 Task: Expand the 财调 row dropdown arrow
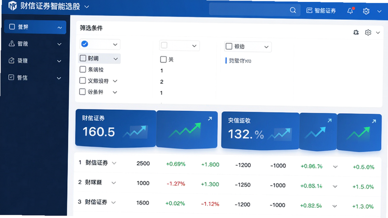[x=115, y=59]
